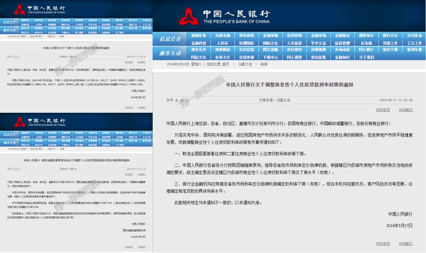The height and width of the screenshot is (253, 426).
Task: Open 征信管理 on the 商业性个人住房贷款 page
Action: 343,43
